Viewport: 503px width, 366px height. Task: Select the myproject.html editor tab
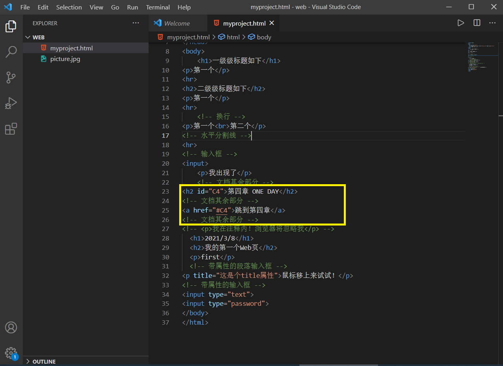pyautogui.click(x=244, y=23)
